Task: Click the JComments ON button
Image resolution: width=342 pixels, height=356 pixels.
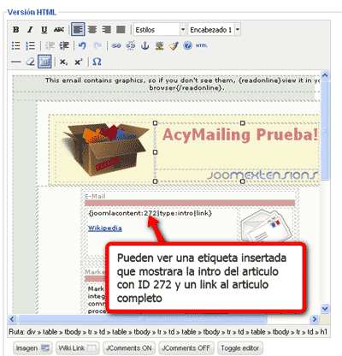Action: (129, 348)
